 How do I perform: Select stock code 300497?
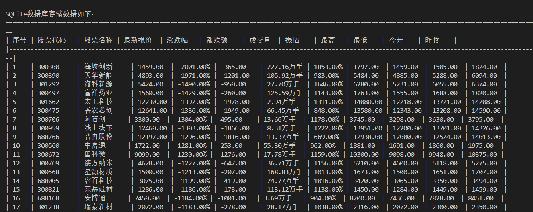(x=49, y=93)
